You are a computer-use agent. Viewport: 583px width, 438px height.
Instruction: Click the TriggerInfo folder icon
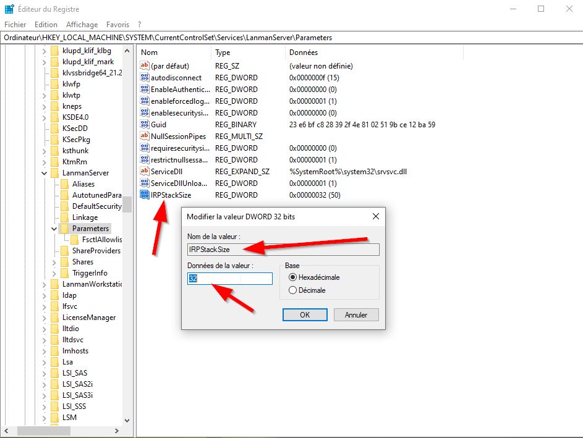[x=64, y=273]
